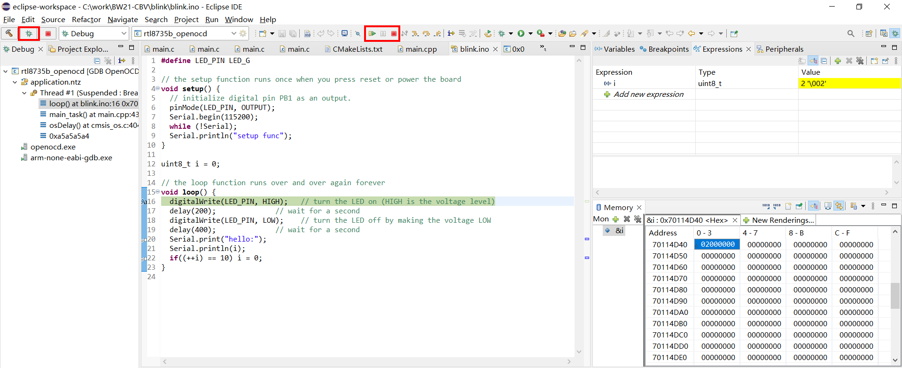902x368 pixels.
Task: Terminate the debug session with red square
Action: point(394,33)
